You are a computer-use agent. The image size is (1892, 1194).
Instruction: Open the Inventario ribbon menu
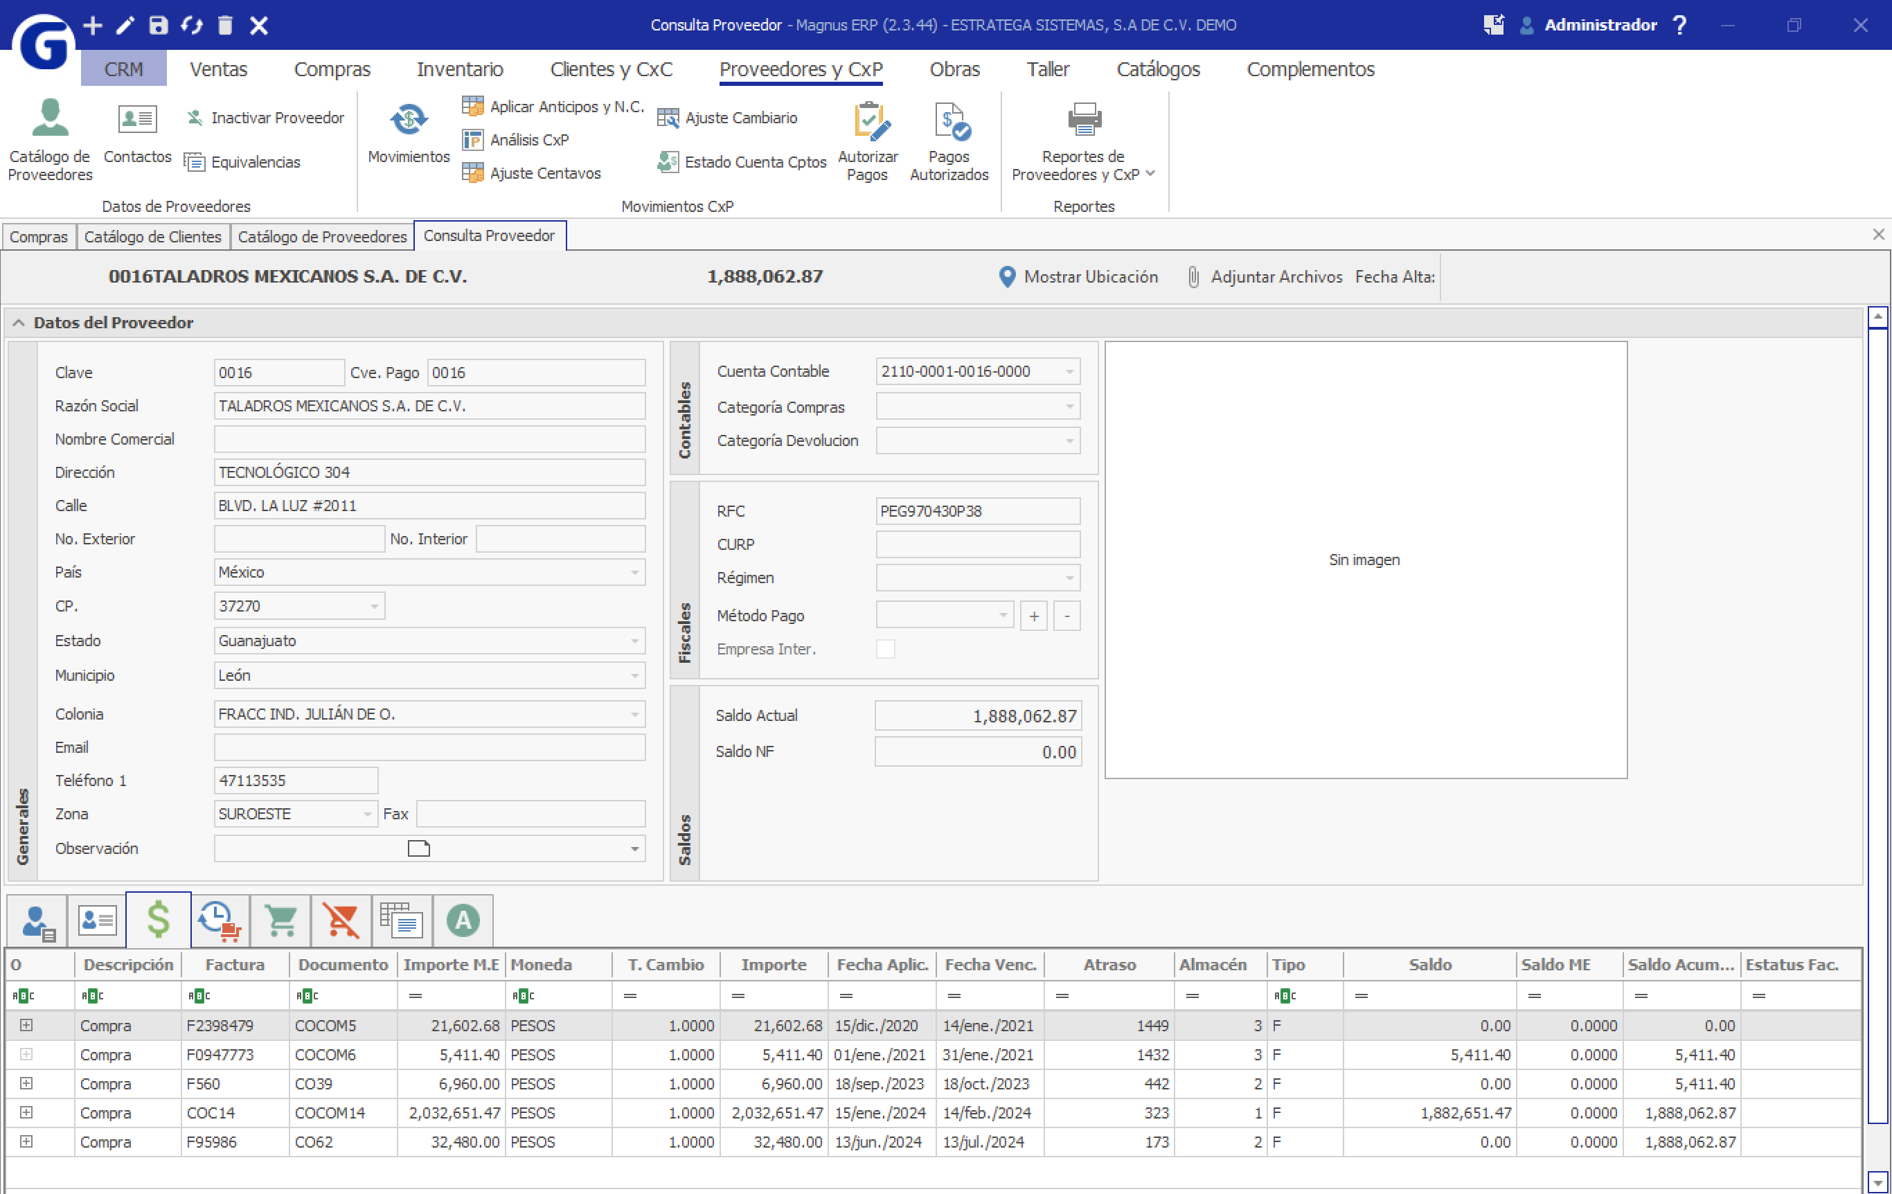tap(459, 69)
